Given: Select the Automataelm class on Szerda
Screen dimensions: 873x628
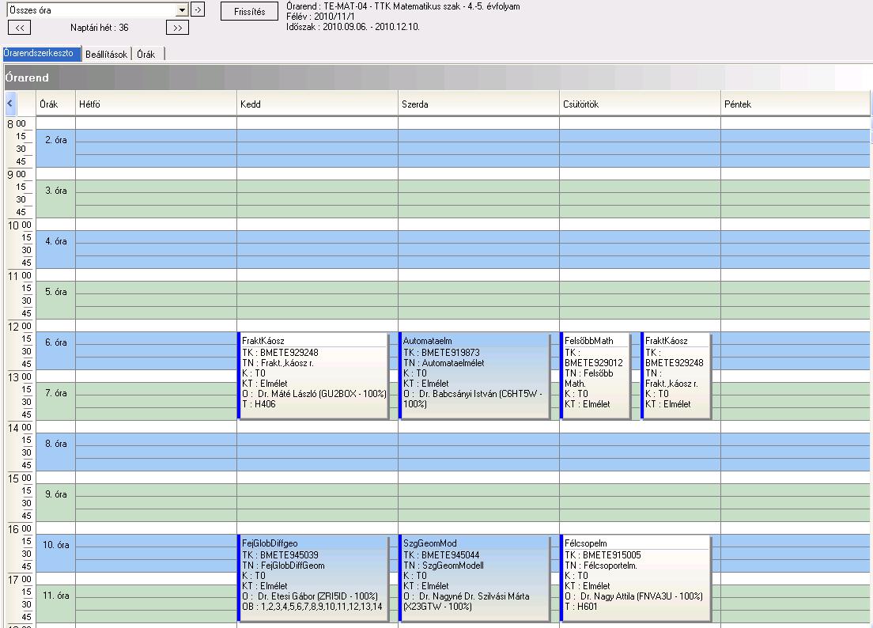Looking at the screenshot, I should (x=475, y=376).
